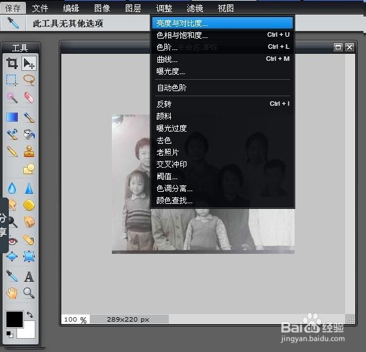Image resolution: width=366 pixels, height=352 pixels.
Task: Reset colors to default black and white
Action: [9, 335]
